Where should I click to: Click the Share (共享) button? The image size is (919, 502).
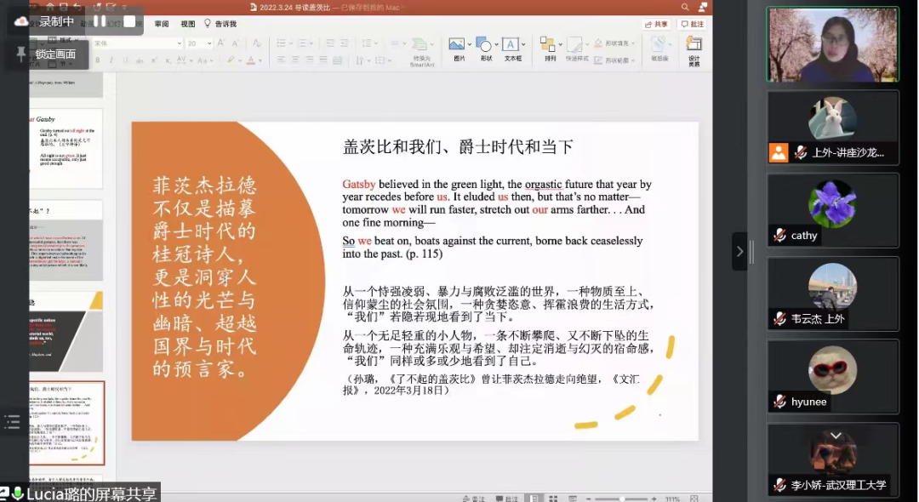coord(655,24)
